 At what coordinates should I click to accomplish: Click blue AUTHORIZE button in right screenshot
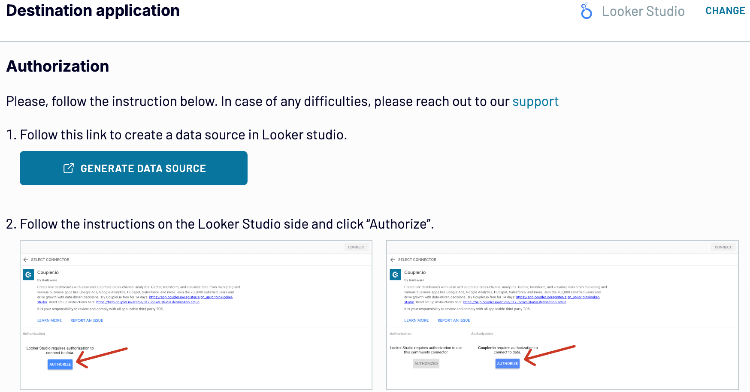[x=507, y=363]
